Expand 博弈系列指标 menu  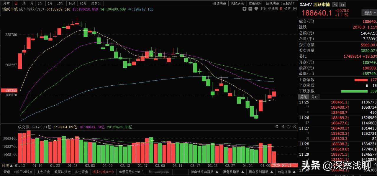click(x=260, y=172)
